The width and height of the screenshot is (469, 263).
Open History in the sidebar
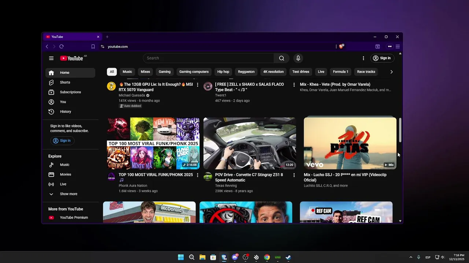70,112
